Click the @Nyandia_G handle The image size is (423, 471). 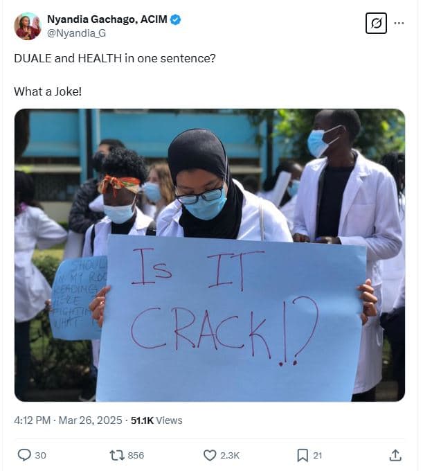pos(77,33)
